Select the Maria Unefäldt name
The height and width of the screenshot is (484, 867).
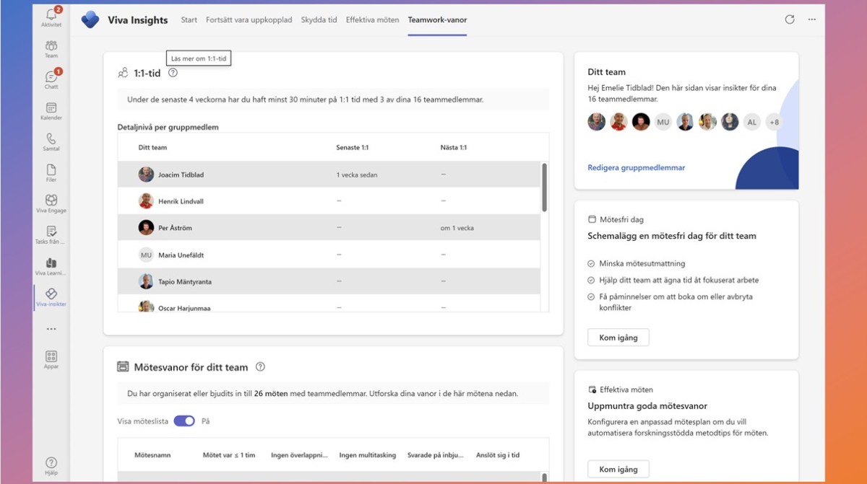coord(181,255)
